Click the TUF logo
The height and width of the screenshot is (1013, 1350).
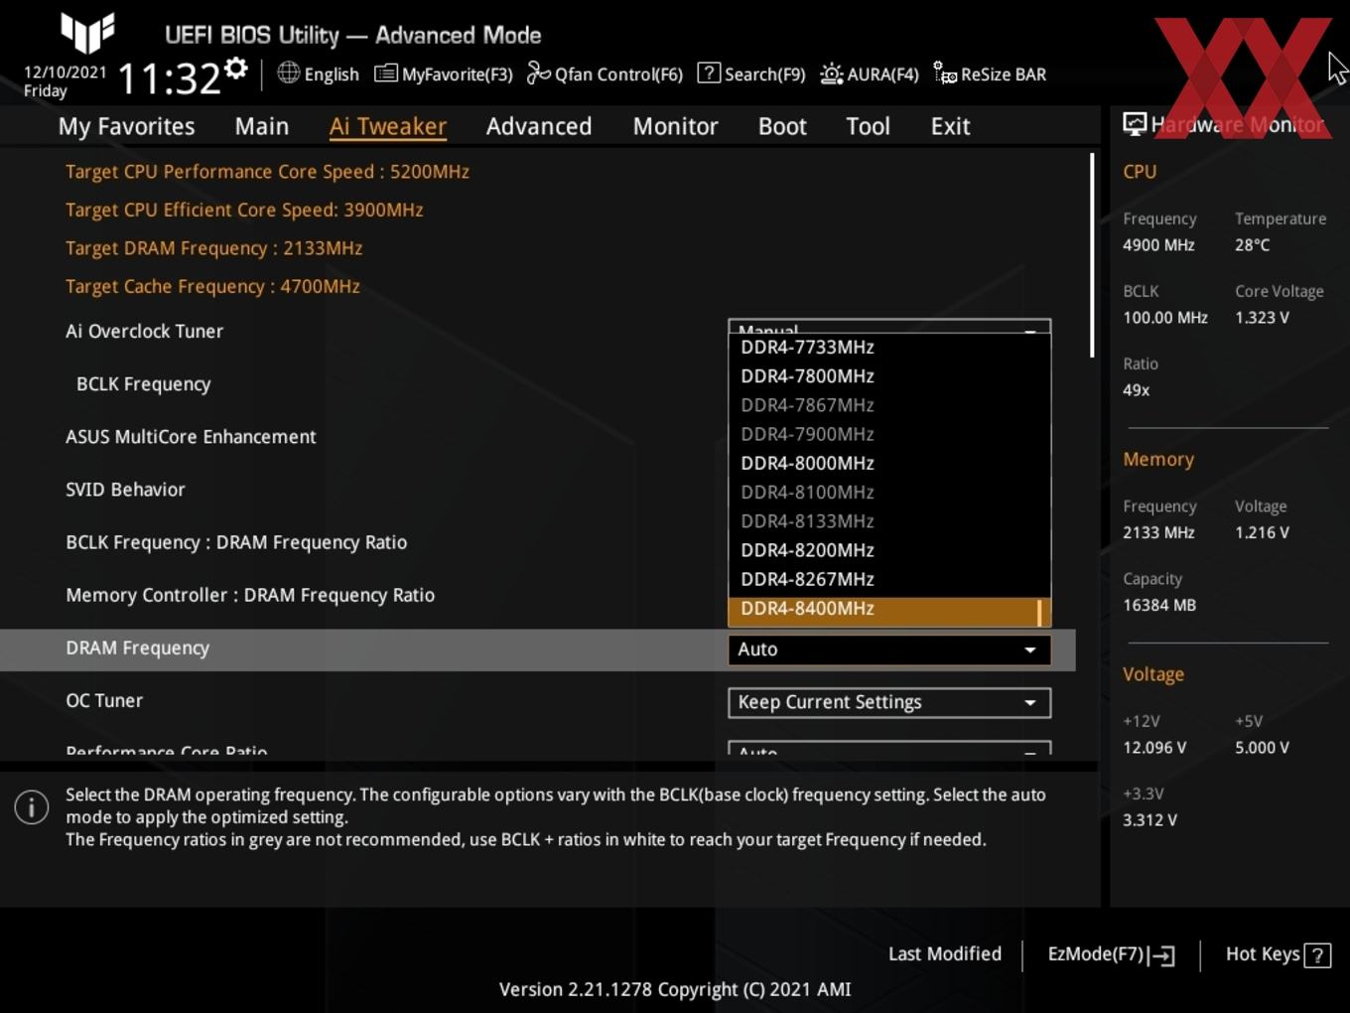coord(87,33)
